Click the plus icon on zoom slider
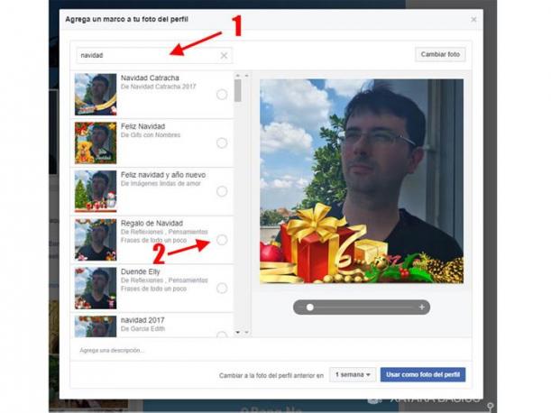 tap(421, 307)
